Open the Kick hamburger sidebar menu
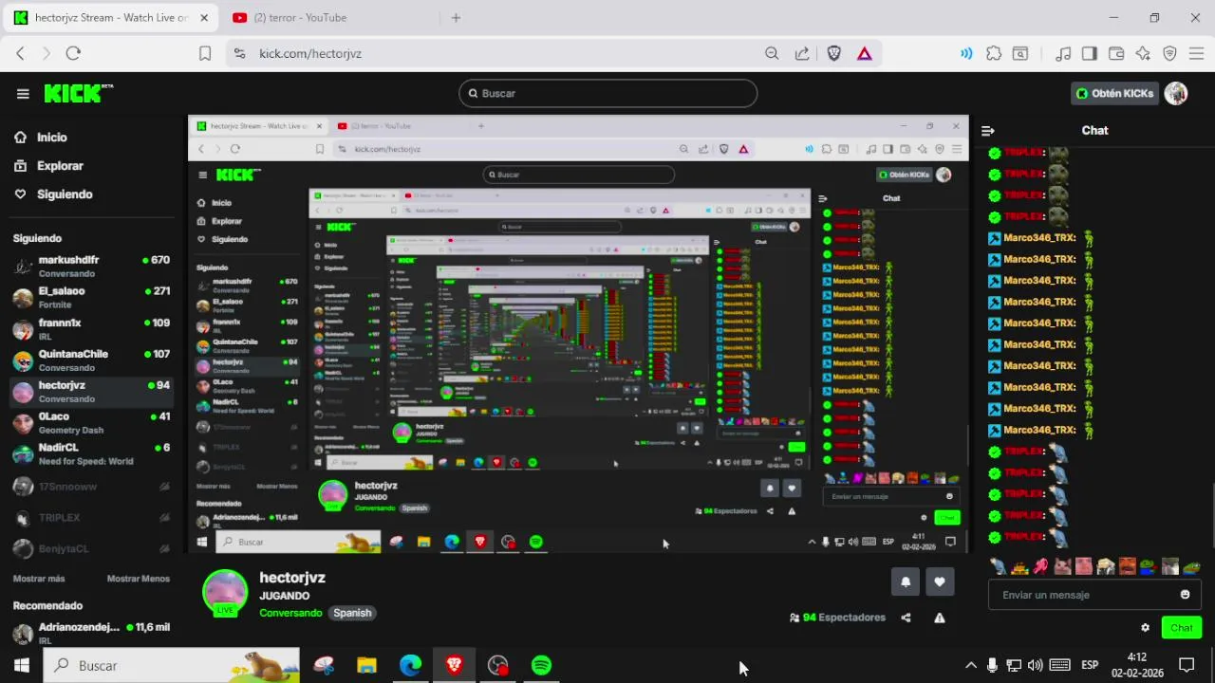 [23, 93]
